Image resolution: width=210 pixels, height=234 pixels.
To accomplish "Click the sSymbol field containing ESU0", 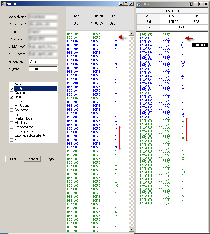I will (43, 69).
